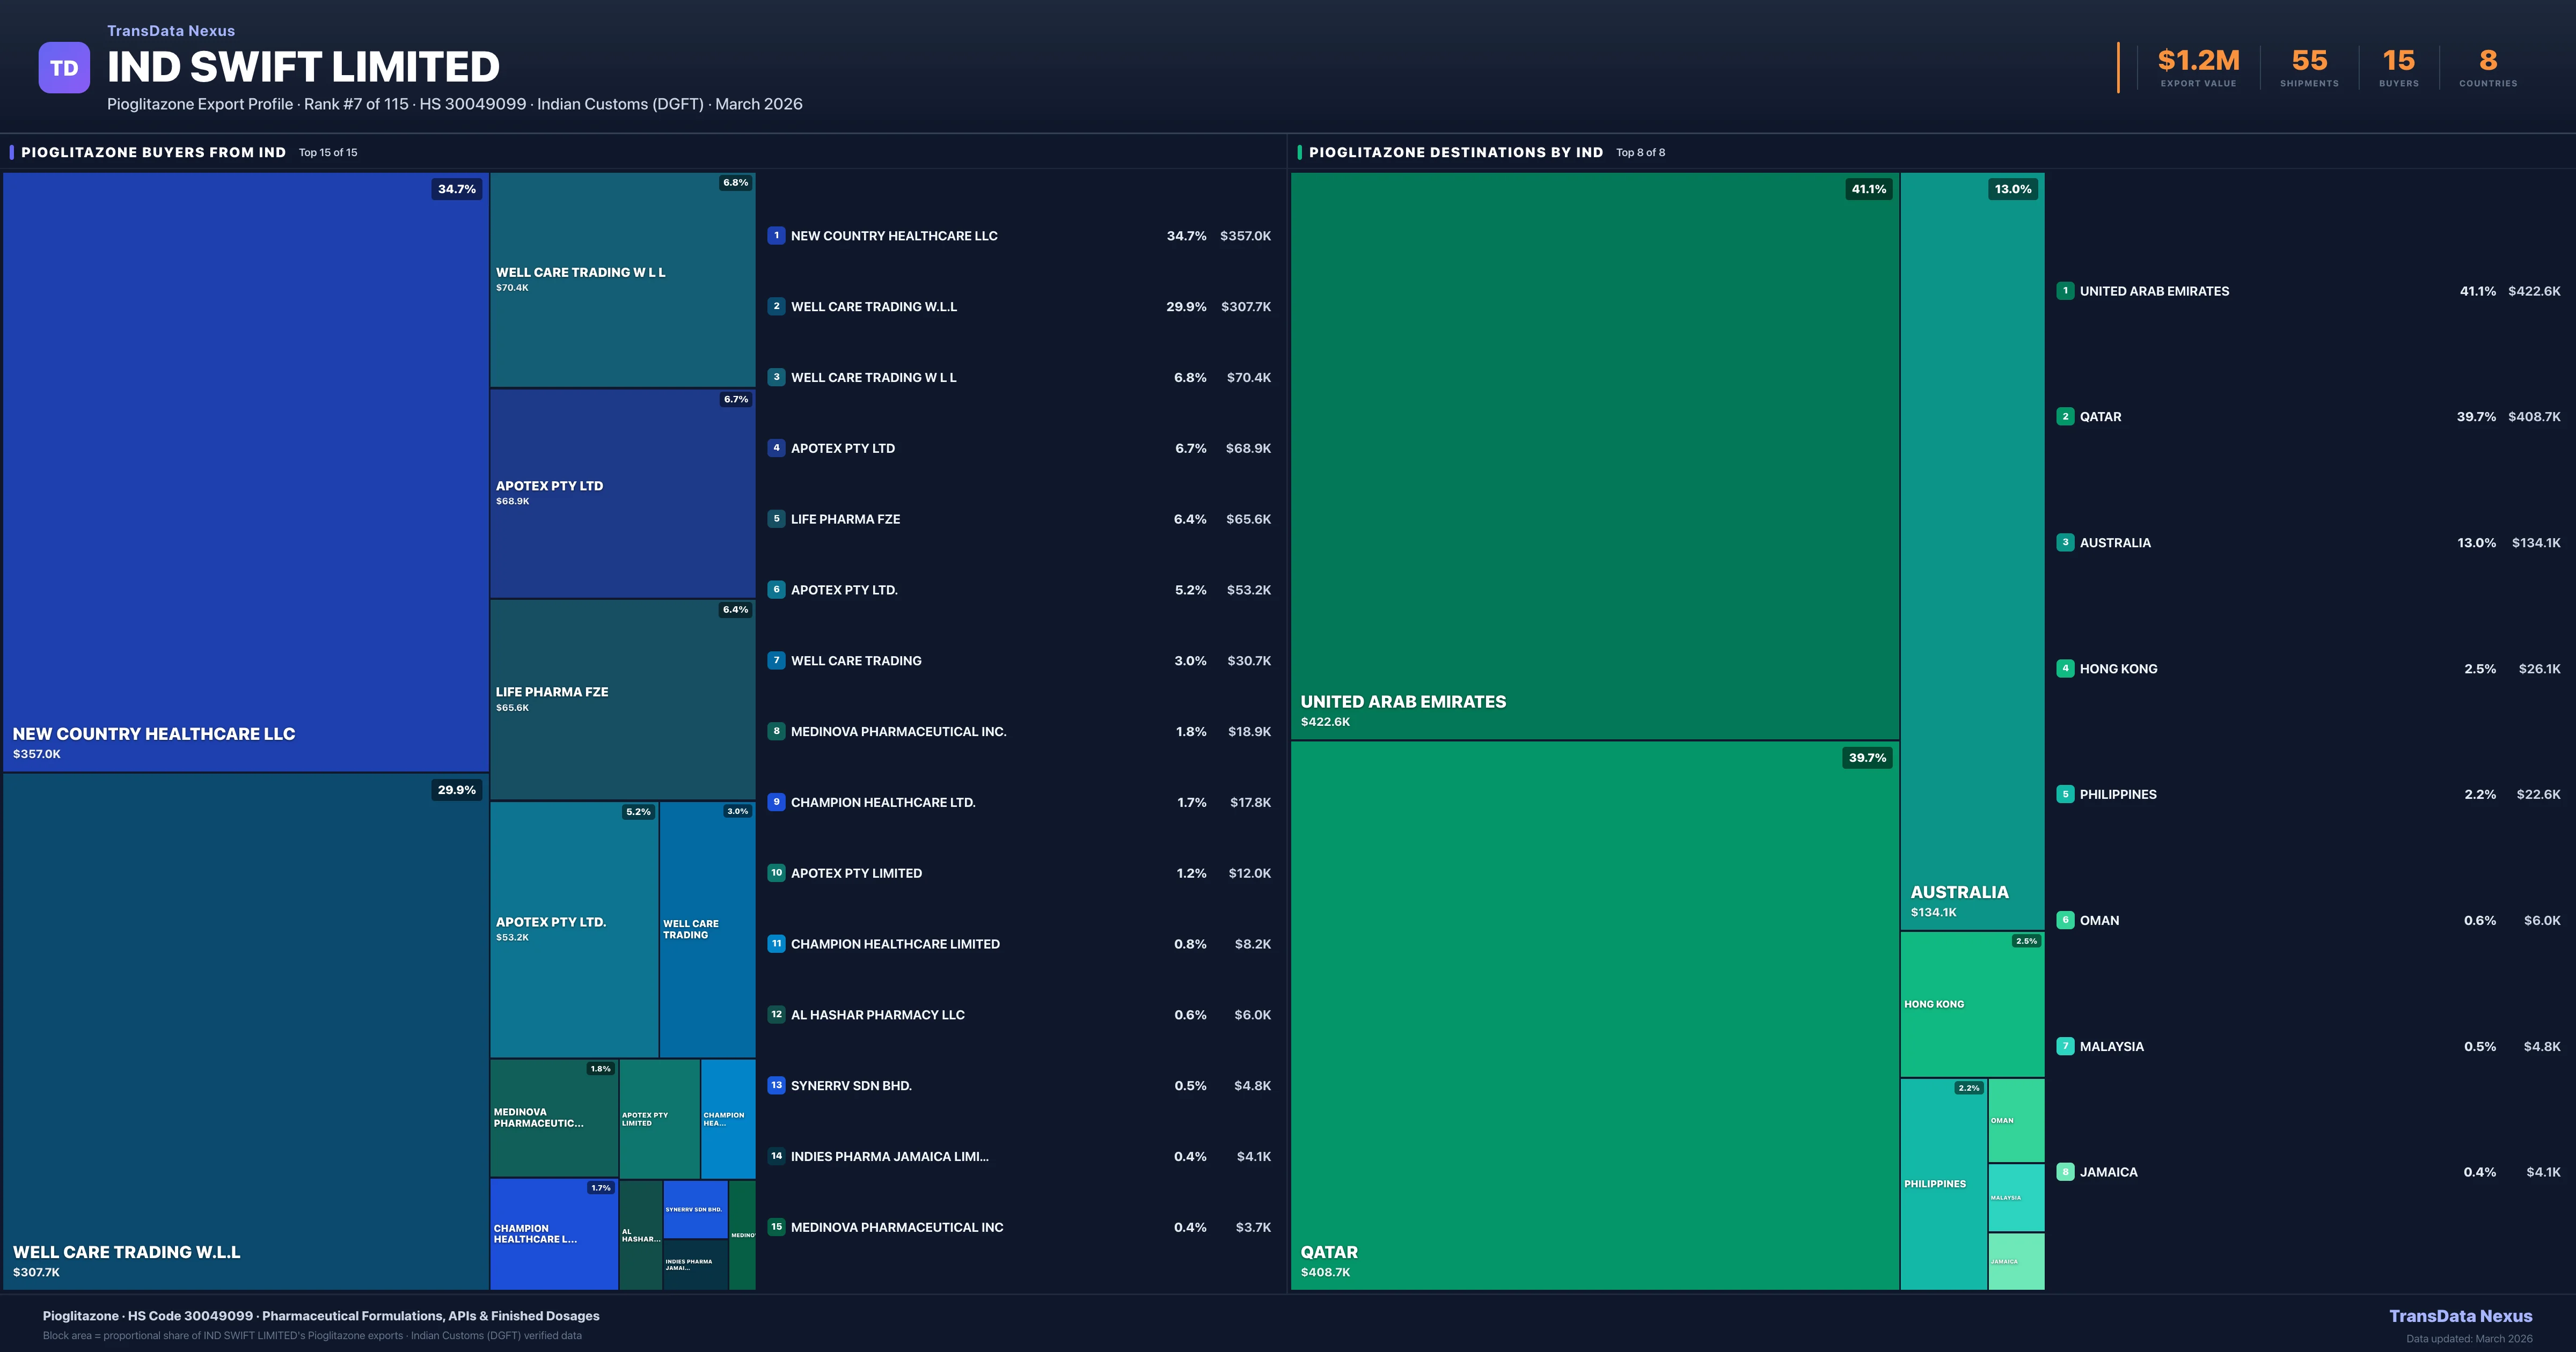Click the TransData Nexus footer link
Screen dimensions: 2576x1352
(2460, 1316)
